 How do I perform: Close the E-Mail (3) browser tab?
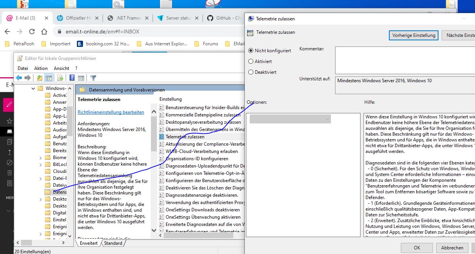[47, 18]
